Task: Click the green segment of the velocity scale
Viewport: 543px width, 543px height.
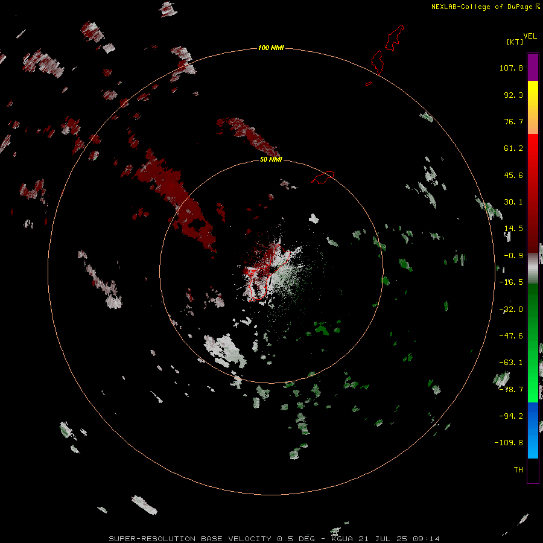Action: (533, 343)
